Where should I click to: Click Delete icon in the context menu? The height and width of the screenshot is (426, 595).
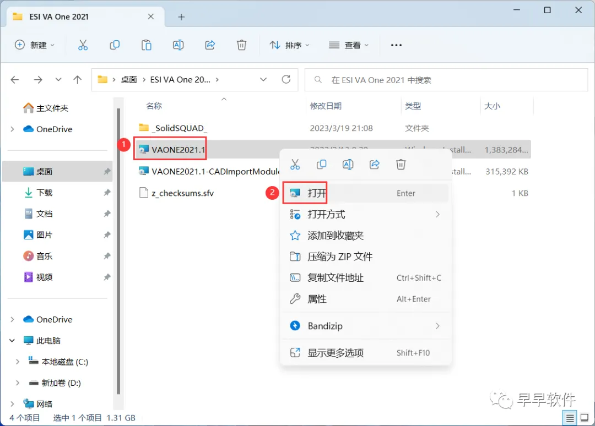coord(401,165)
